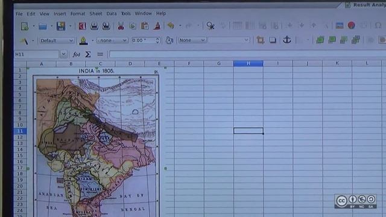386x217 pixels.
Task: Toggle the image Shadow icon
Action: (273, 40)
